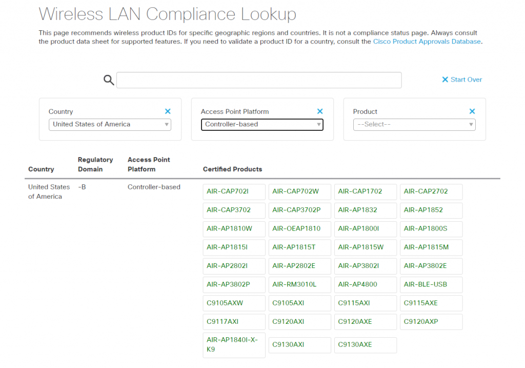Select product AIR-AP1810W
Screen dimensions: 525x368
(234, 229)
